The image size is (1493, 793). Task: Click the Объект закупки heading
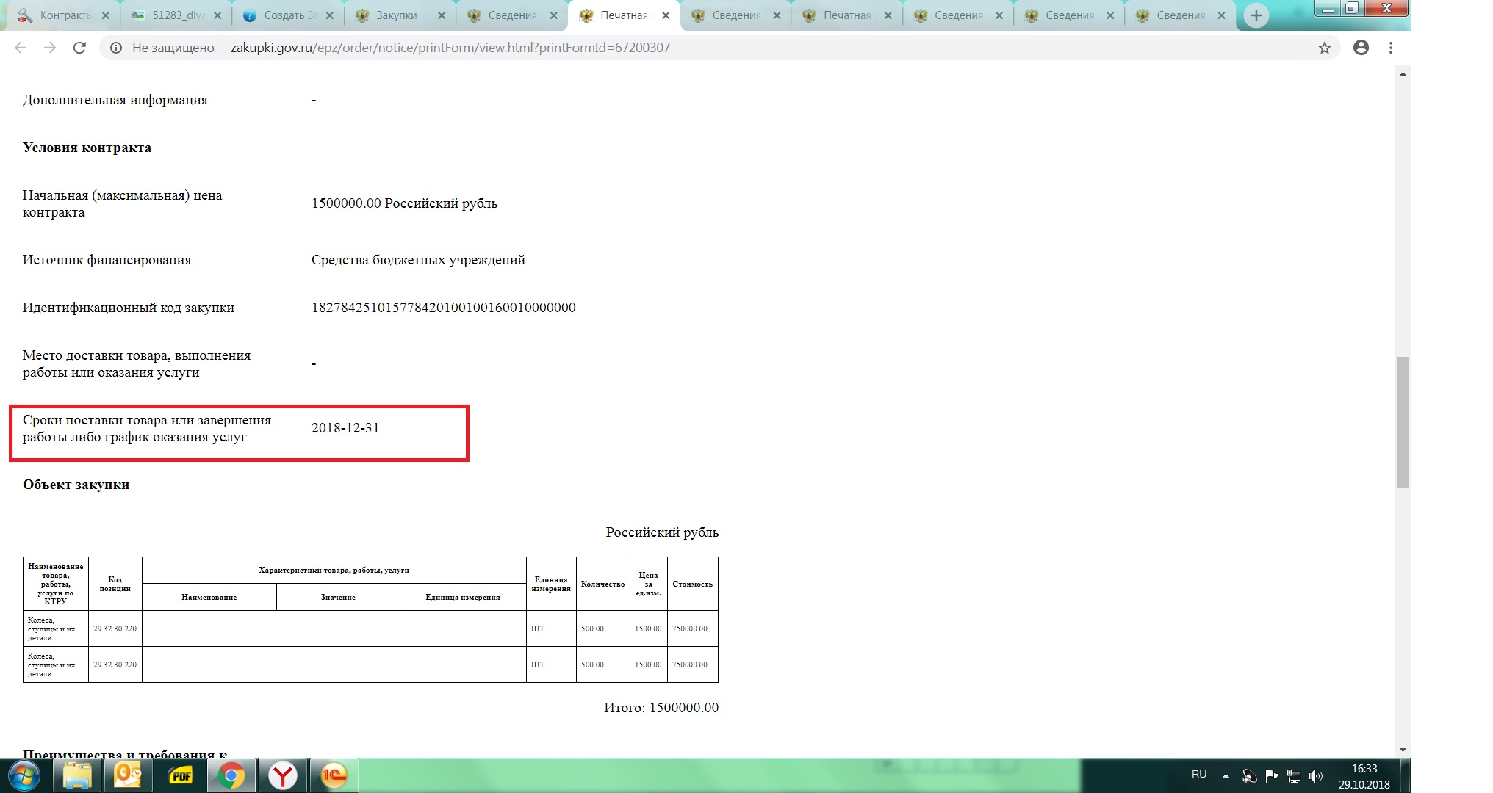click(x=76, y=485)
